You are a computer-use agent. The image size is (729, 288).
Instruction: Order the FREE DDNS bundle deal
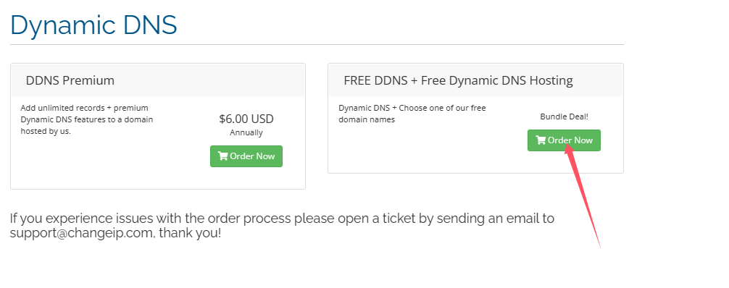tap(564, 140)
